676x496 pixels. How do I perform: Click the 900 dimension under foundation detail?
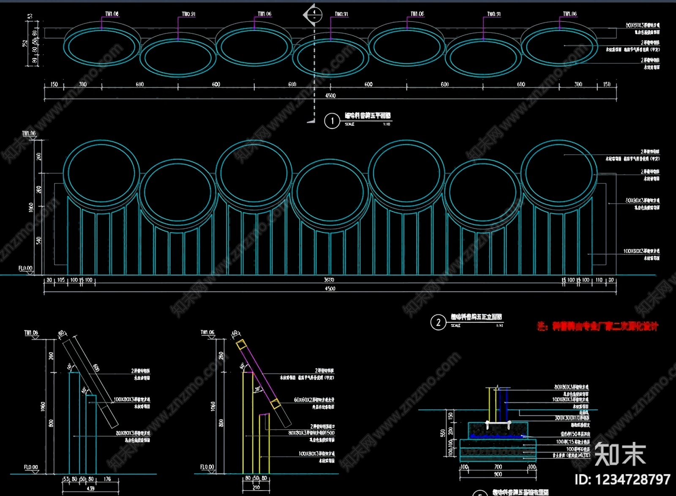tap(498, 474)
